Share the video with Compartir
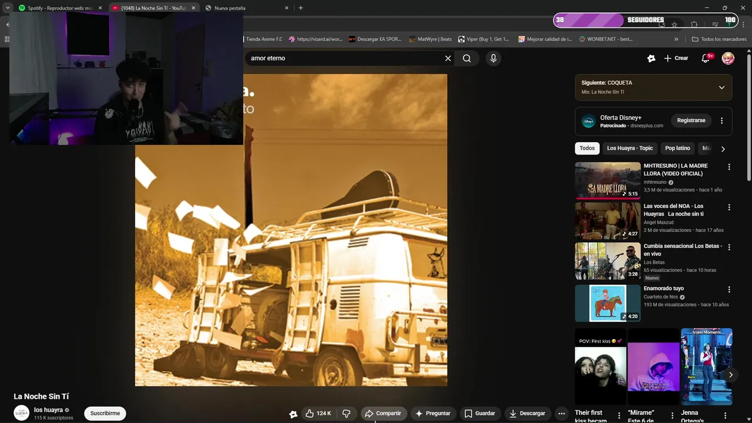 [x=383, y=413]
